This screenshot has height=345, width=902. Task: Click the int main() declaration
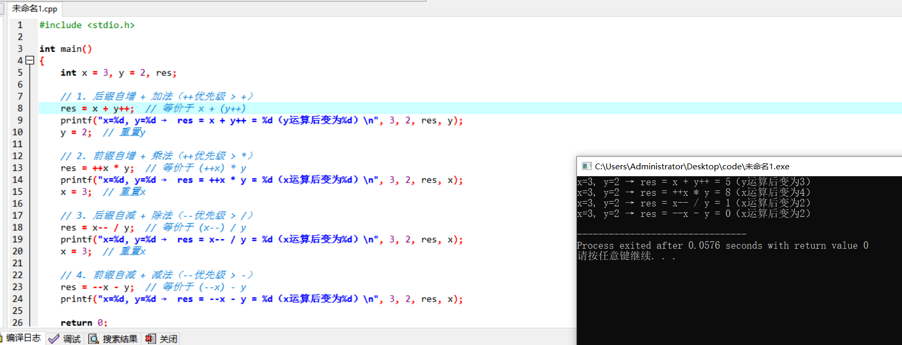66,49
